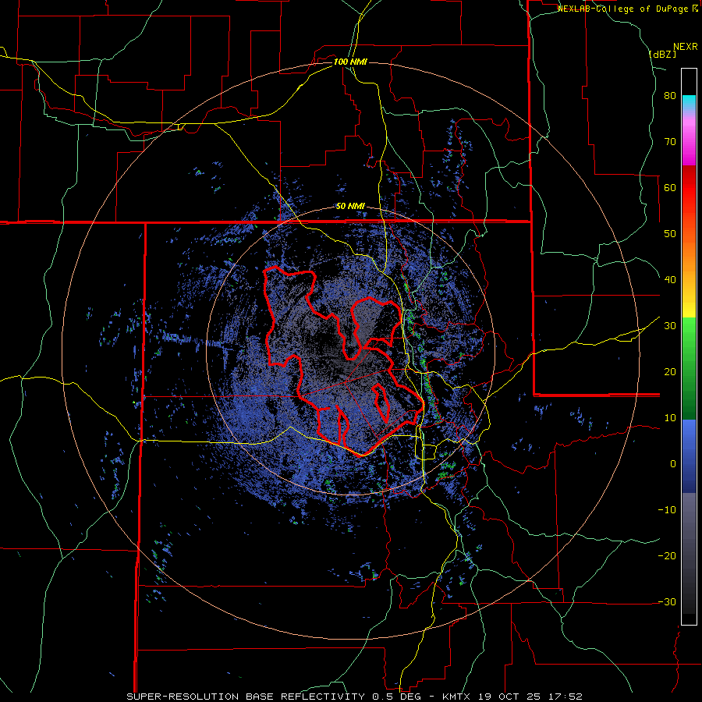Click the 0 value on color scale
The image size is (702, 702).
coord(673,464)
